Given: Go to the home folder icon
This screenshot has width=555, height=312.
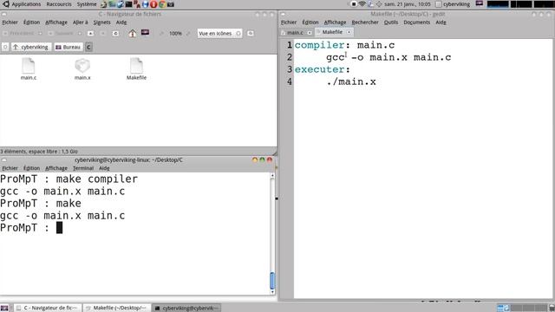Looking at the screenshot, I should [133, 33].
